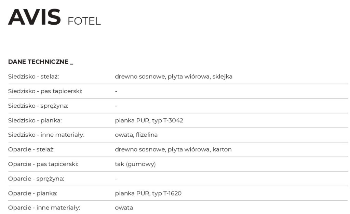Select the "Oparcie - stelaż:" label
Screen dimensions: 350x214
point(31,149)
